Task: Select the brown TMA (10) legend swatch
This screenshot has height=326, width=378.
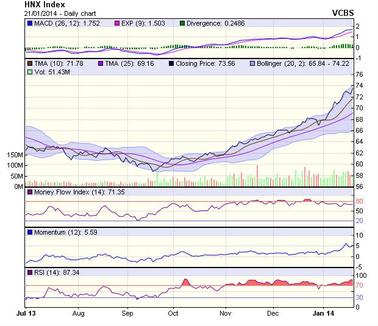Action: pyautogui.click(x=30, y=63)
